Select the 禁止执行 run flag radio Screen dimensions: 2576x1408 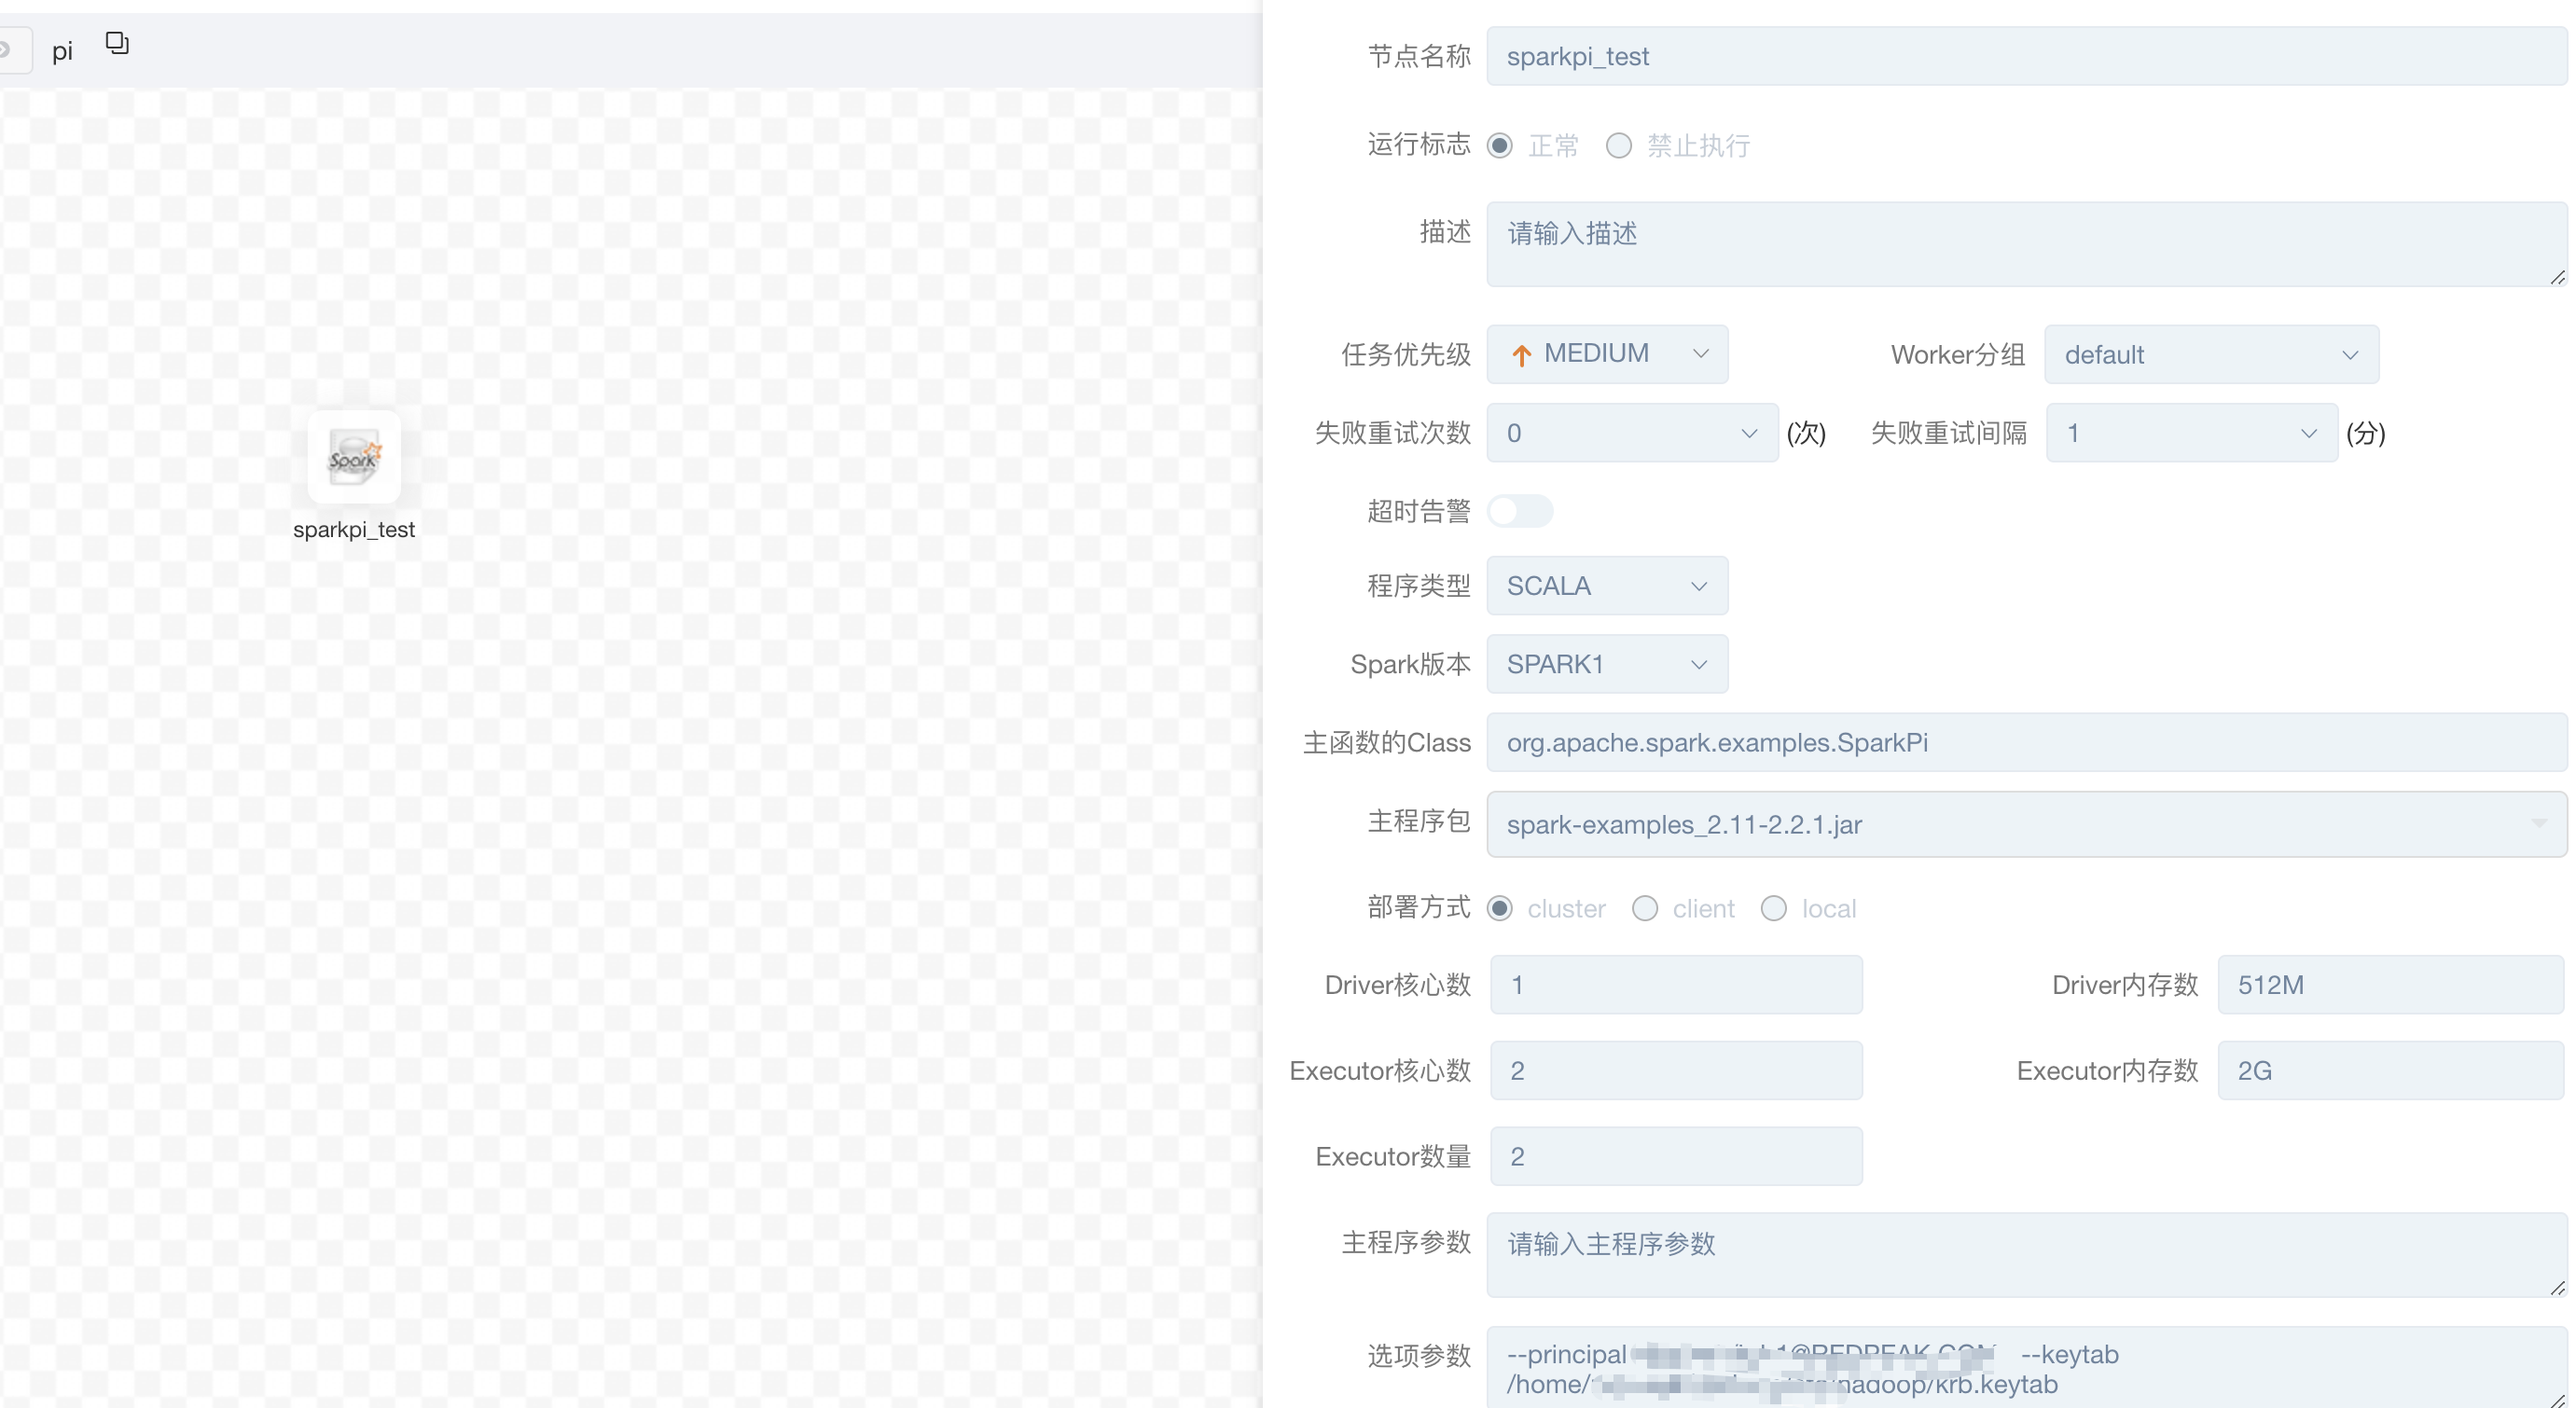click(x=1619, y=145)
